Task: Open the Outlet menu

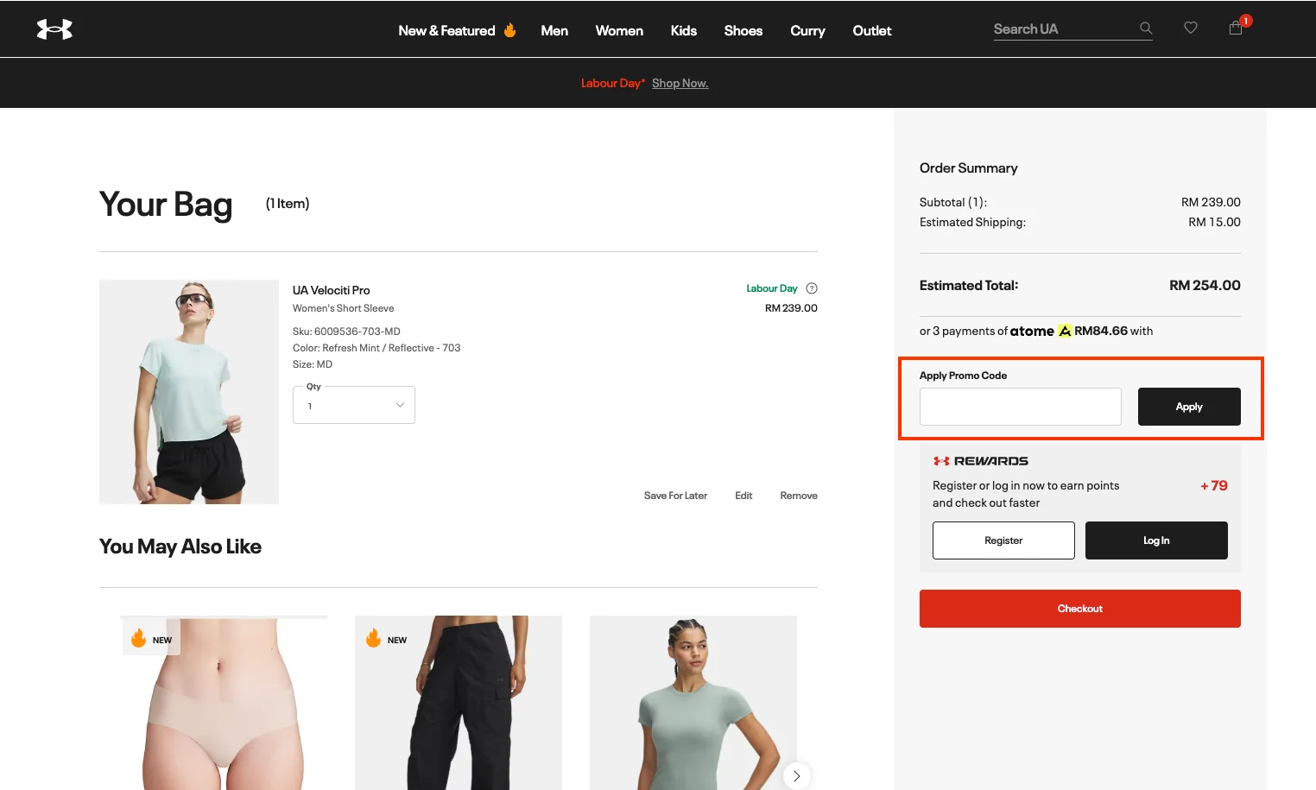Action: coord(872,30)
